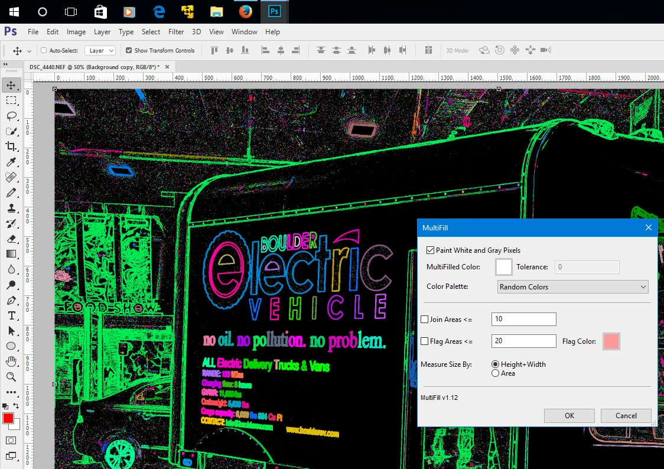Click Auto-Align Layers icon
This screenshot has width=664, height=469.
[428, 50]
